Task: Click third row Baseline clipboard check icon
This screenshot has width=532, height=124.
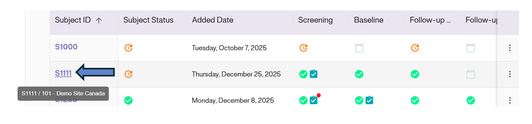Action: tap(369, 100)
